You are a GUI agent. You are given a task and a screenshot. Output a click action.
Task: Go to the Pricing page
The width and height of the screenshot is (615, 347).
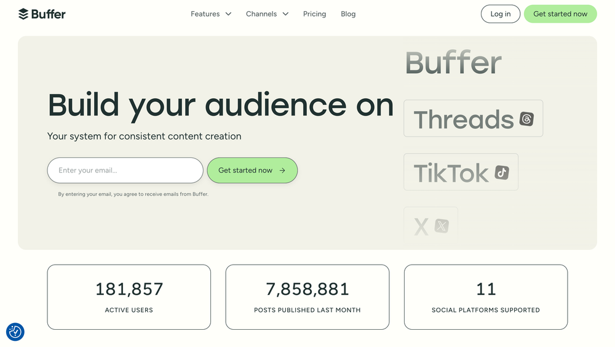click(314, 14)
